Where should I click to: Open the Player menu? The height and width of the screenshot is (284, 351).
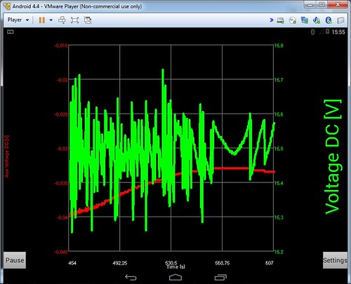pos(18,20)
